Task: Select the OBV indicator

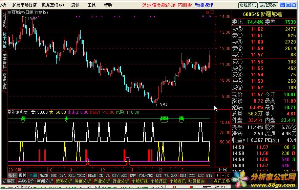Action: coord(115,175)
